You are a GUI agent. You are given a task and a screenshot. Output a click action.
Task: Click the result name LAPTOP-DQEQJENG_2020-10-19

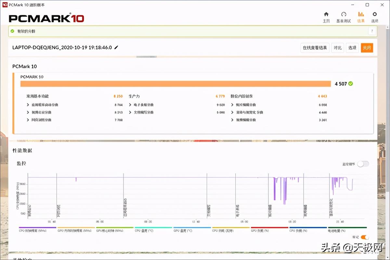coord(62,47)
